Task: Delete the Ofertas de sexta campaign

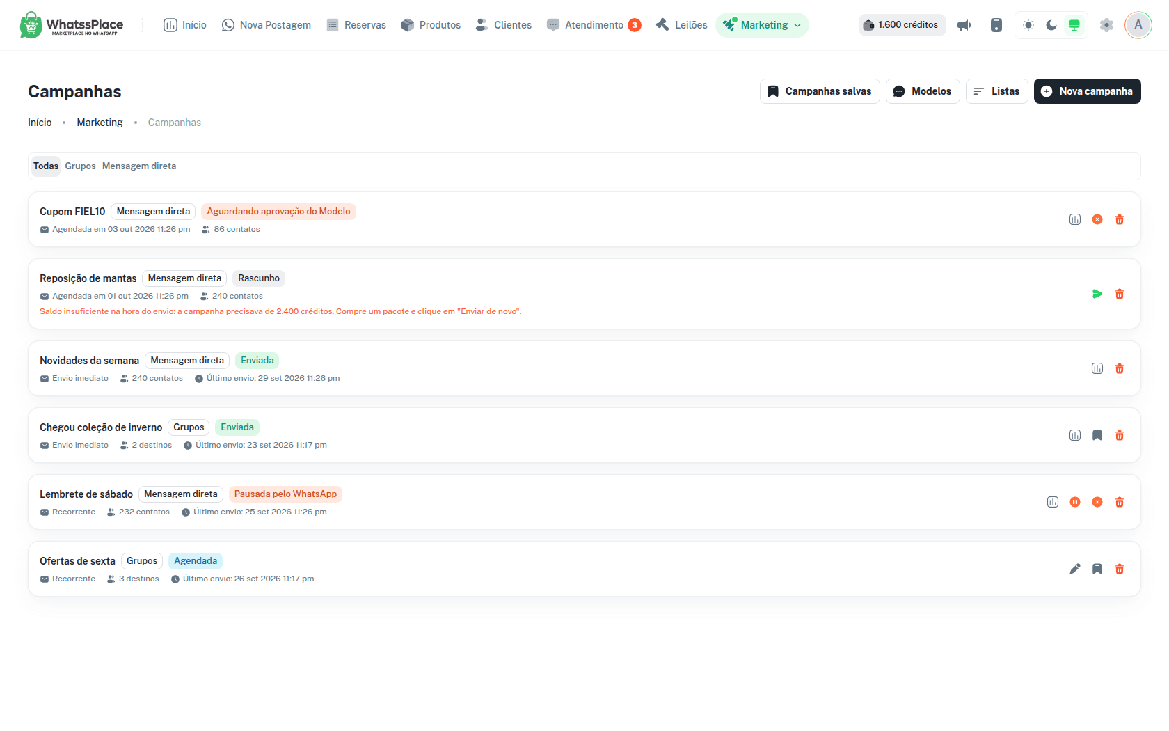Action: tap(1120, 569)
